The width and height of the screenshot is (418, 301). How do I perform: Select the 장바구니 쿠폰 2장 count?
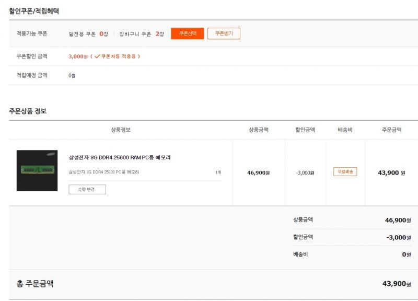click(x=159, y=34)
